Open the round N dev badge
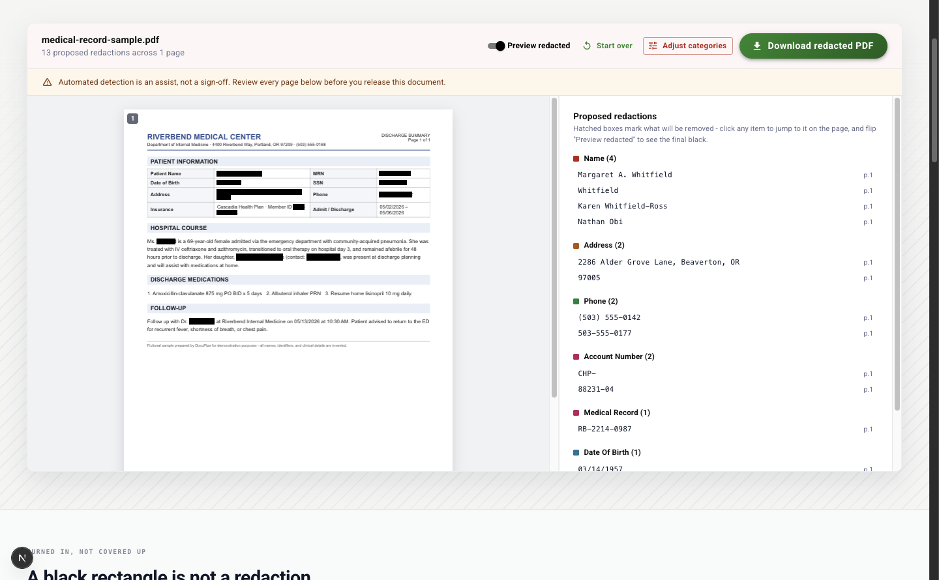939x580 pixels. click(22, 558)
